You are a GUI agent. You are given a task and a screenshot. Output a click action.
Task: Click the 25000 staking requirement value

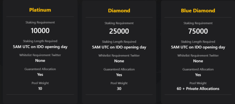click(x=119, y=31)
